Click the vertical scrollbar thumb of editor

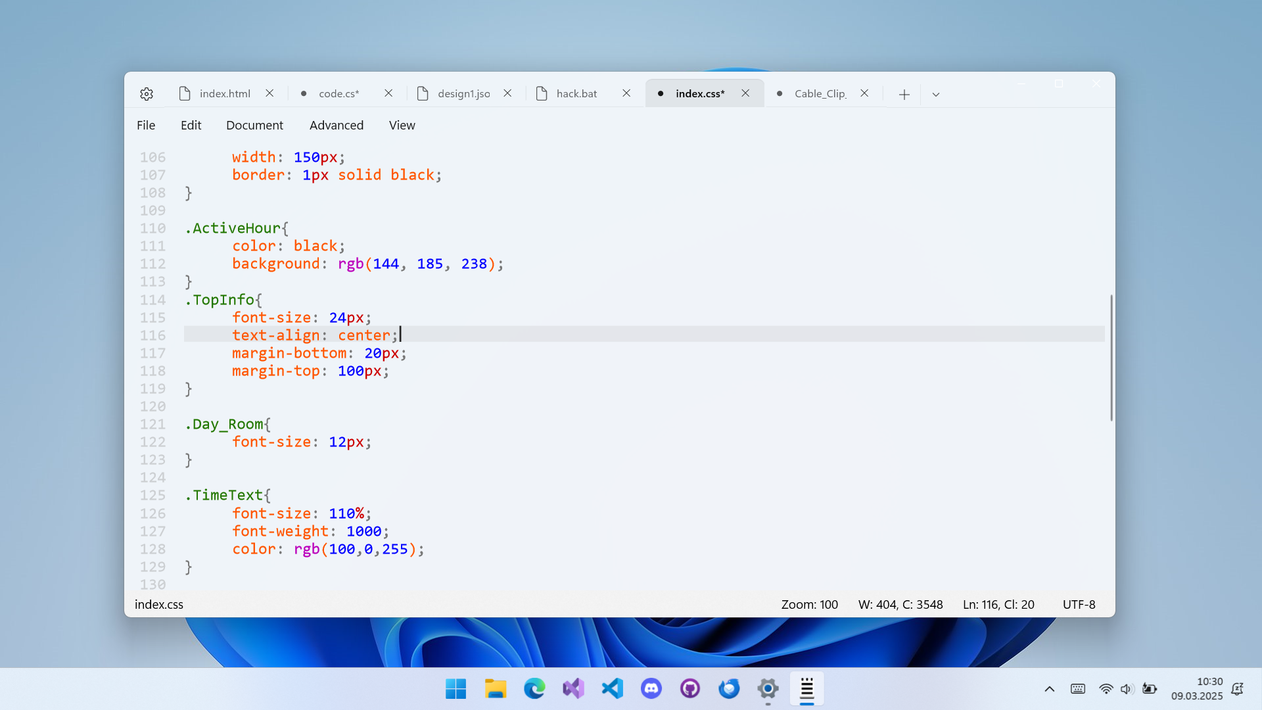click(1111, 358)
